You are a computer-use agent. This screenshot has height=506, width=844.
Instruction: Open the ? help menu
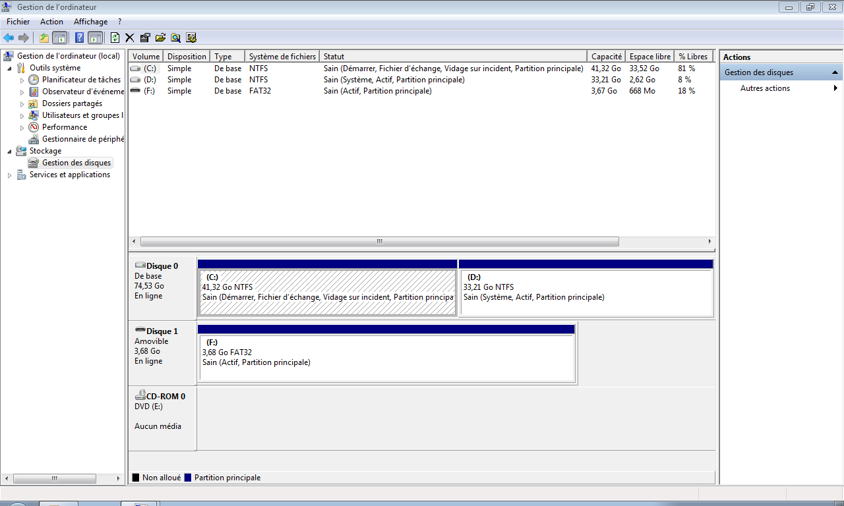click(x=119, y=22)
